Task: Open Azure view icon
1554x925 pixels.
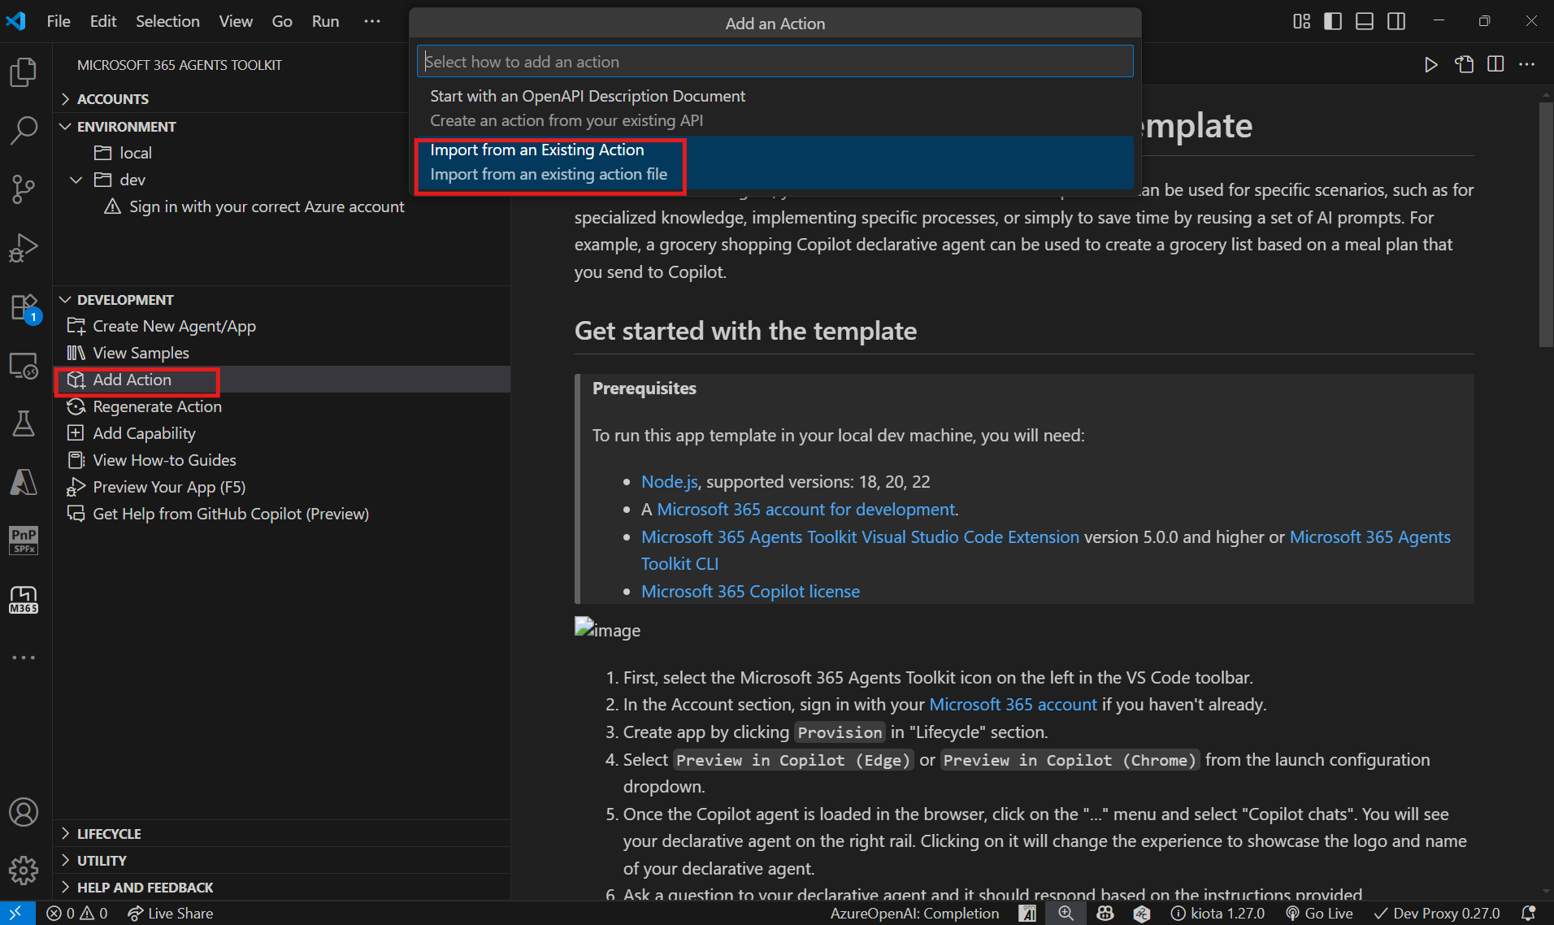Action: tap(24, 482)
